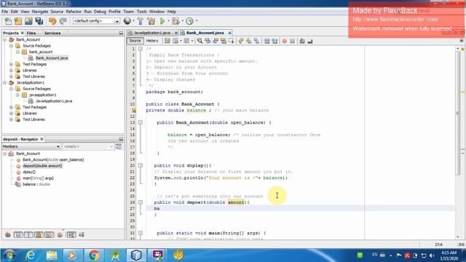
Task: Click the find selection magnifier icon in editor toolbar
Action: (200, 41)
